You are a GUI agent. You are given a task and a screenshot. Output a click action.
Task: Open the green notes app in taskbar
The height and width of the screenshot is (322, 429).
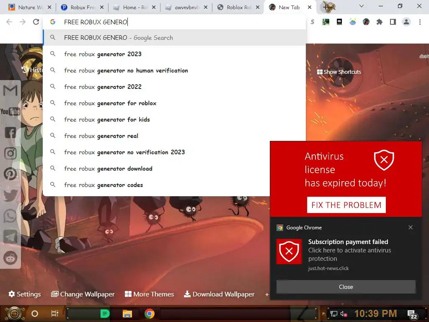point(105,314)
